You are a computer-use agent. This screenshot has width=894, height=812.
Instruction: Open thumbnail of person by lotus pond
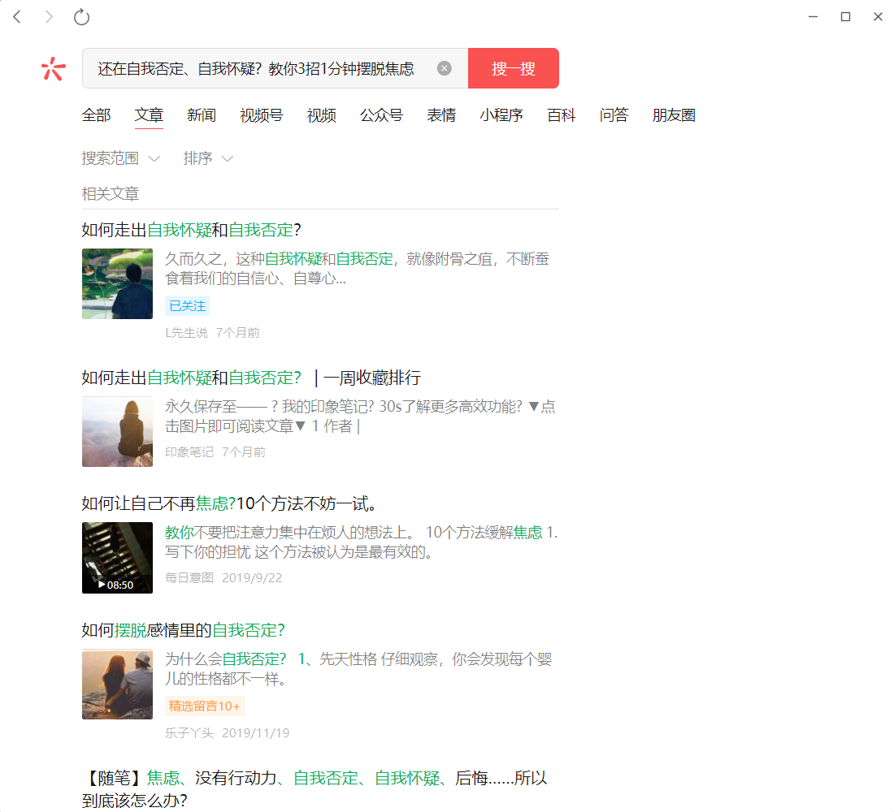[x=118, y=283]
